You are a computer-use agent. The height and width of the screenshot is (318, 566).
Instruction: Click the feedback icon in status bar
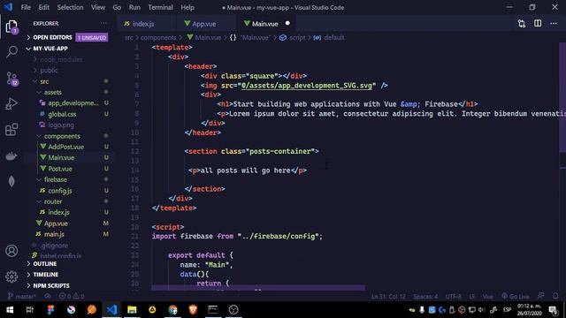click(540, 296)
